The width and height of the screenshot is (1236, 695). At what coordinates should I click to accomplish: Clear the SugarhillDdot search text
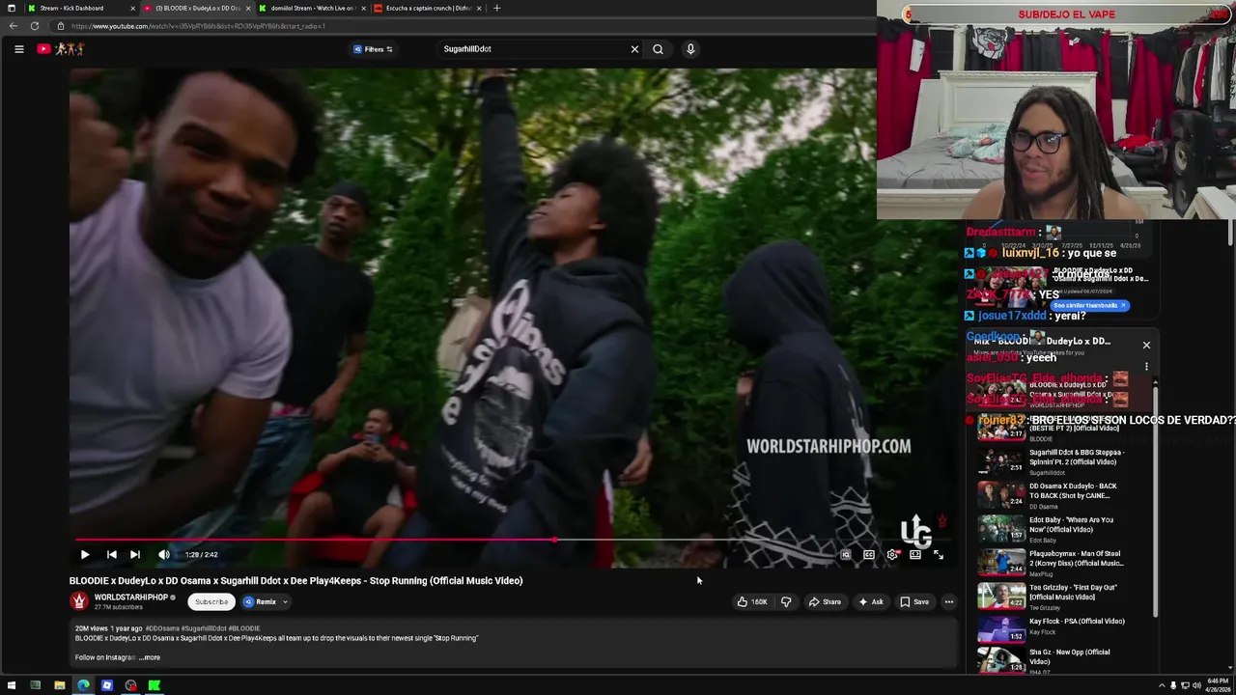pyautogui.click(x=634, y=49)
